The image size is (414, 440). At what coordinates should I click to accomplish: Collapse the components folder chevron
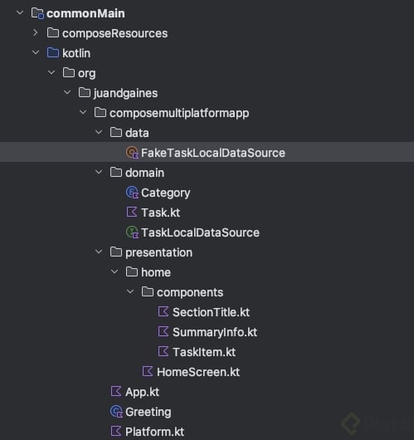(x=130, y=291)
